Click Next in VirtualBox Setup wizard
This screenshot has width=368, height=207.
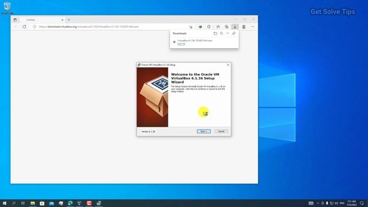[x=204, y=132]
